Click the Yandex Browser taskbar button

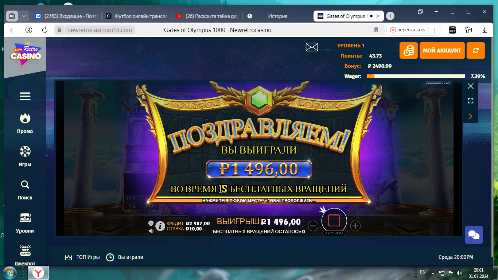pos(38,273)
